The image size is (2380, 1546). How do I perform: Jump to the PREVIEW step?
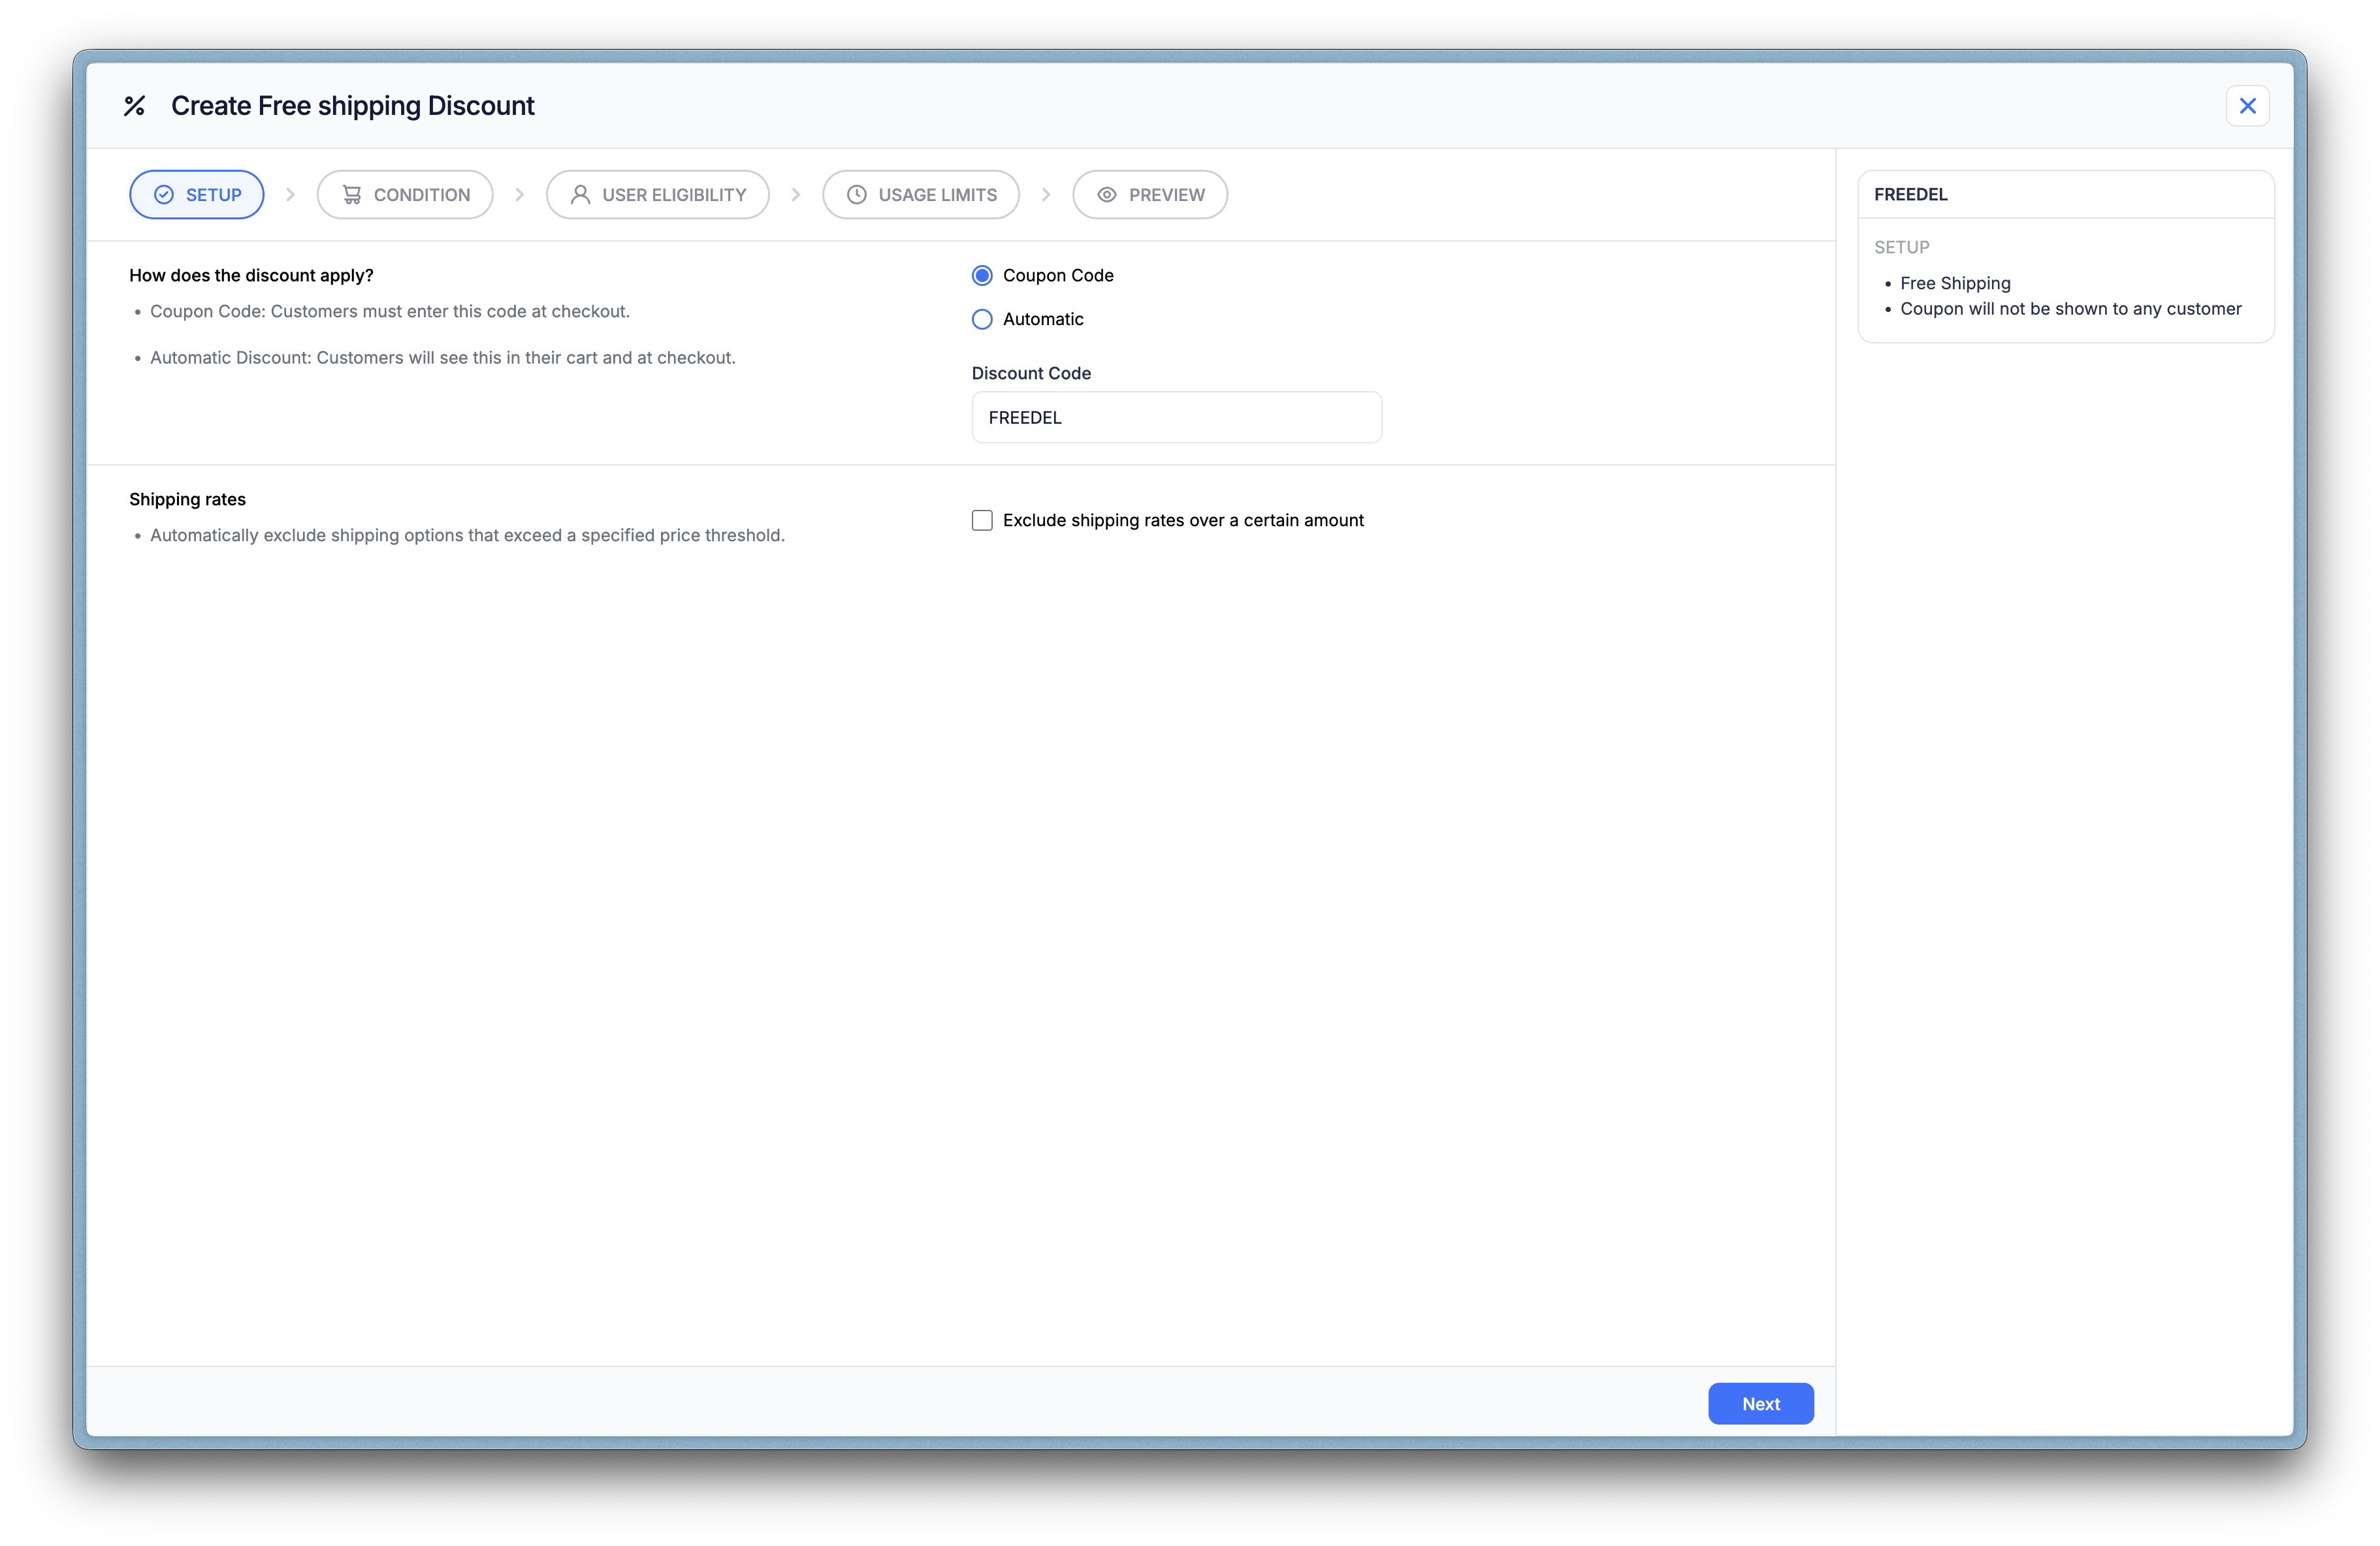point(1150,195)
